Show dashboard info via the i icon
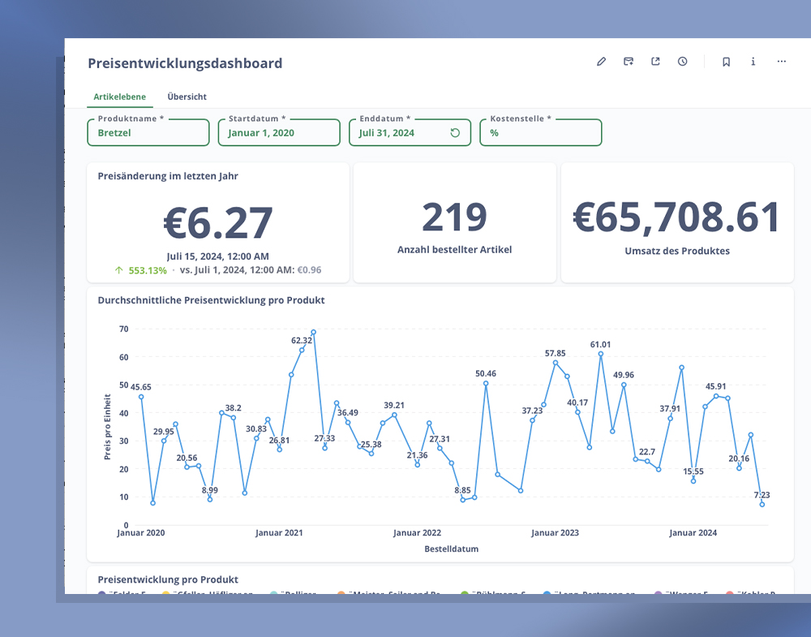 coord(753,62)
